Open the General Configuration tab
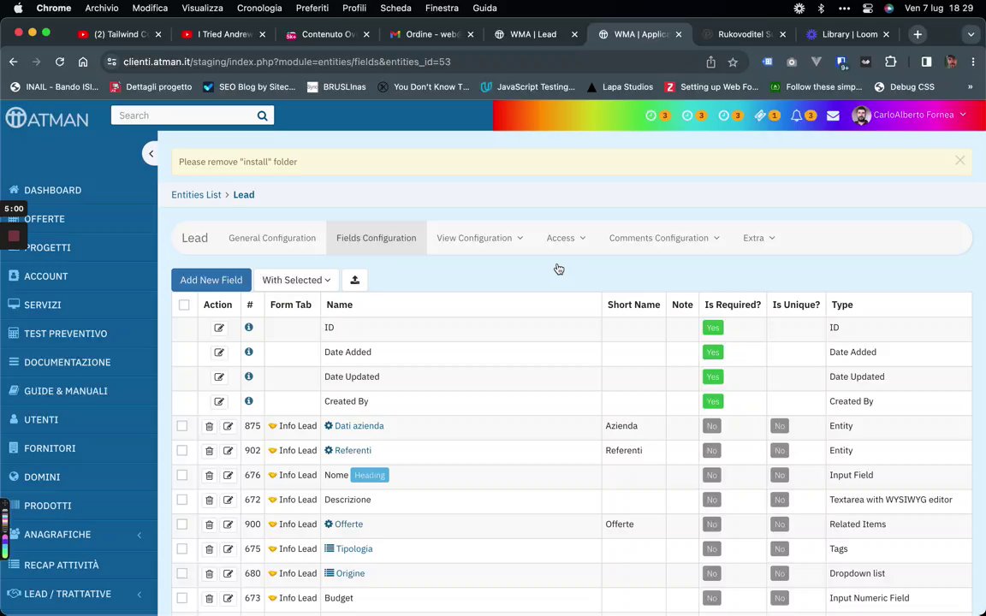The image size is (986, 616). coord(272,238)
